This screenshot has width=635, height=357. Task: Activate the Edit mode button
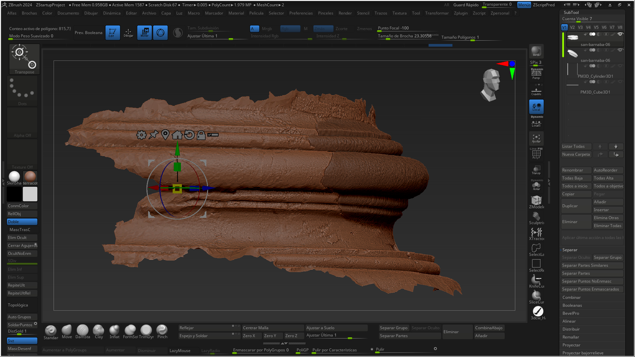[112, 32]
